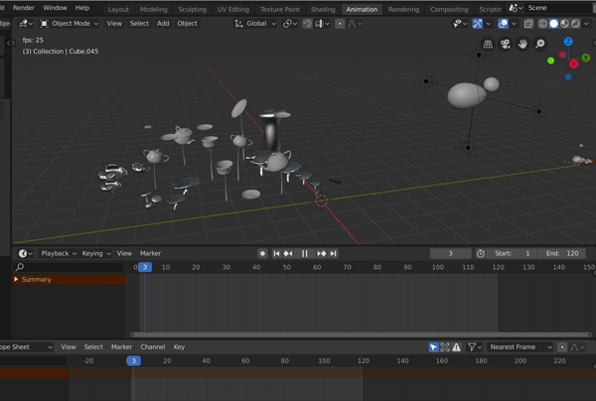This screenshot has width=596, height=401.
Task: Switch to UV Editing workspace tab
Action: [233, 10]
